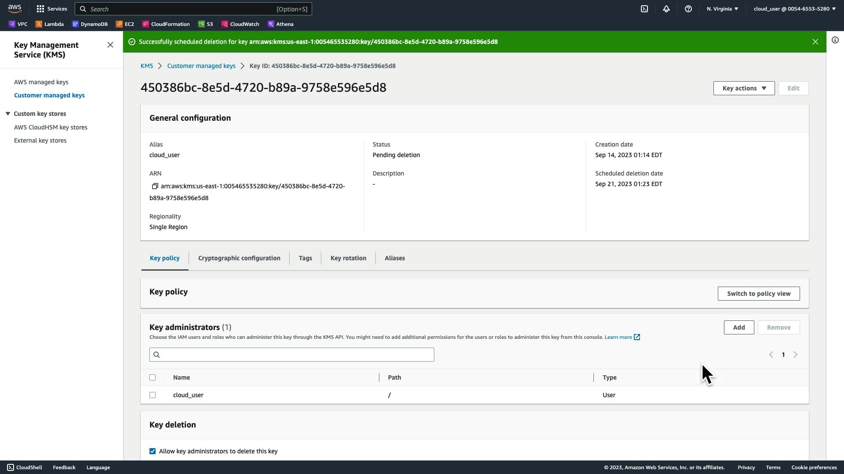Viewport: 844px width, 474px height.
Task: Open the help question mark icon
Action: [688, 9]
